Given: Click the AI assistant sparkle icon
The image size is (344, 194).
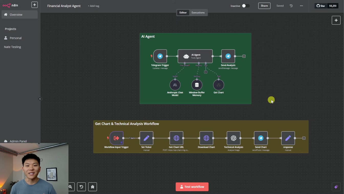Looking at the screenshot, I should coord(336,187).
